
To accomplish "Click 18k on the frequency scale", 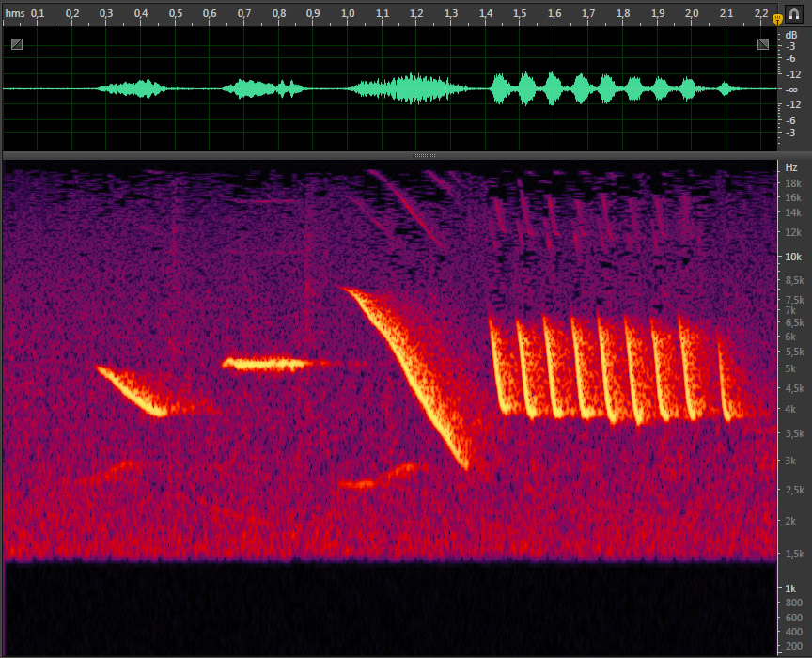I will pyautogui.click(x=793, y=183).
